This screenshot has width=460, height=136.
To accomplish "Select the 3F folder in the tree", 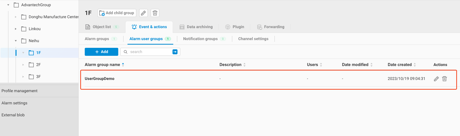I will point(38,77).
